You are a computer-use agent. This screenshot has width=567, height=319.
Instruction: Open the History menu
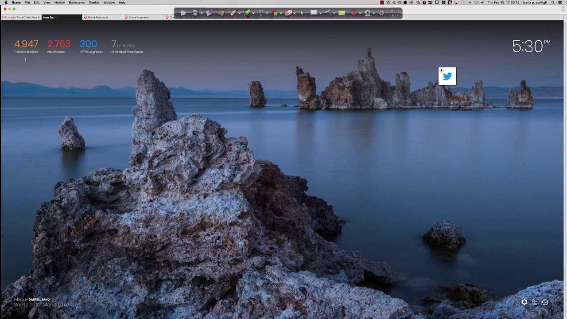(59, 2)
